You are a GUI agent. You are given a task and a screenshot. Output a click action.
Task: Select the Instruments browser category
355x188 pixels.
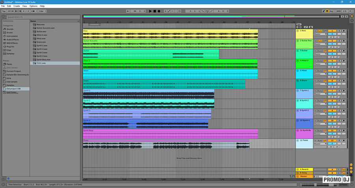click(12, 36)
